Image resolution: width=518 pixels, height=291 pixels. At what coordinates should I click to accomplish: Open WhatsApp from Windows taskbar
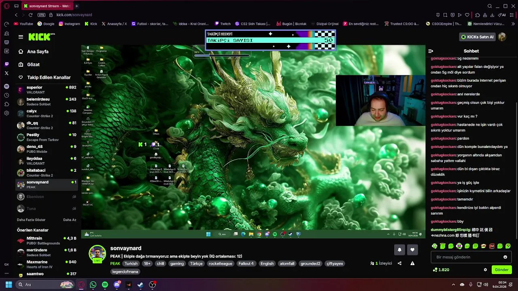[x=93, y=285]
